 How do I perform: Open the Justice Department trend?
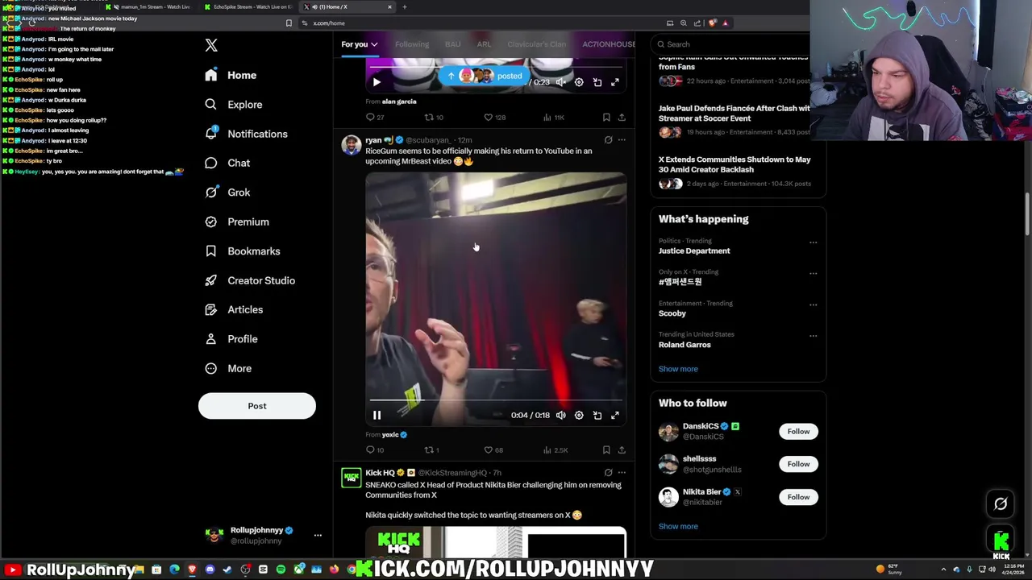point(694,251)
